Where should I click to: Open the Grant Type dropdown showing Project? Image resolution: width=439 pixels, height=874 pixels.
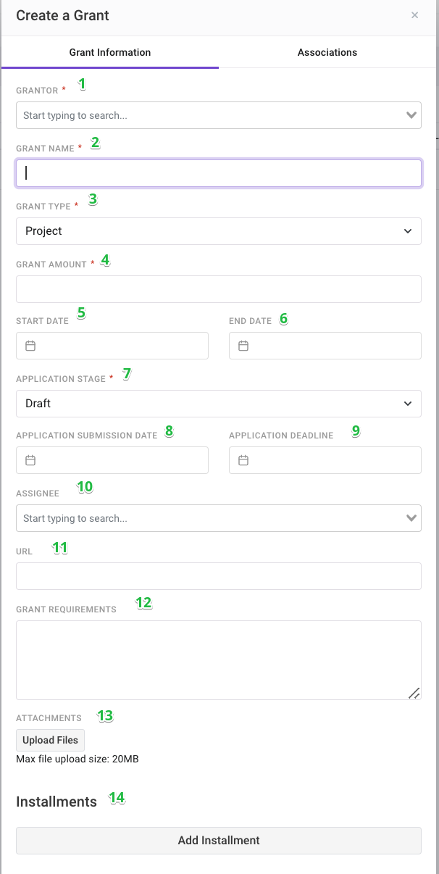click(219, 230)
